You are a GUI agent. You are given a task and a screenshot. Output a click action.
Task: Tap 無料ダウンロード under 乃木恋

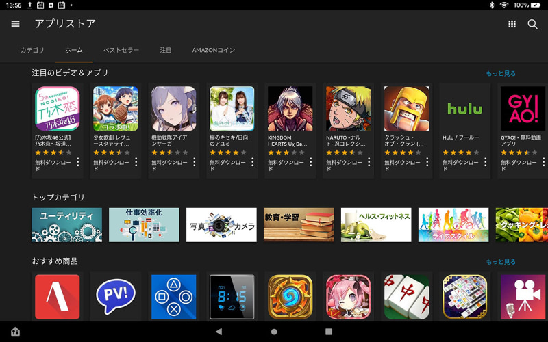click(53, 165)
